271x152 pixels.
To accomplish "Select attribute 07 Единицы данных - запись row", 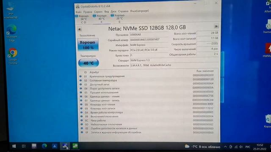I will pyautogui.click(x=147, y=100).
